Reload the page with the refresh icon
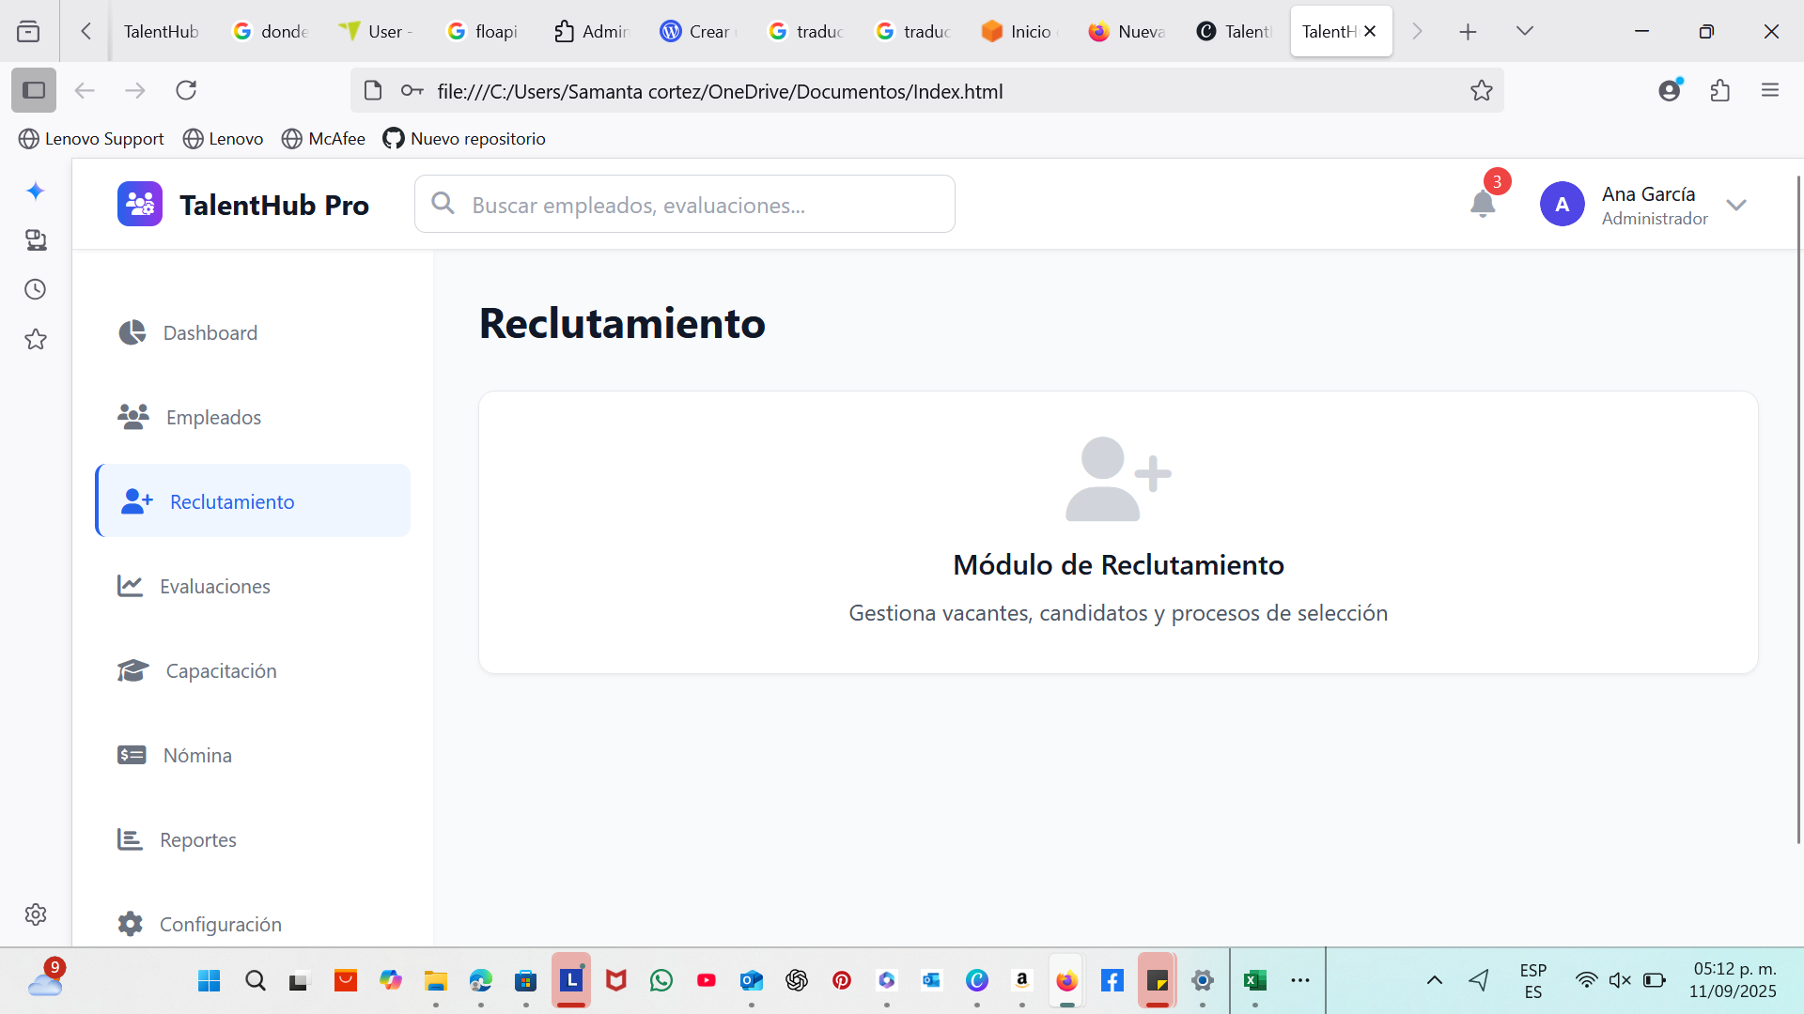This screenshot has width=1804, height=1014. click(x=186, y=91)
